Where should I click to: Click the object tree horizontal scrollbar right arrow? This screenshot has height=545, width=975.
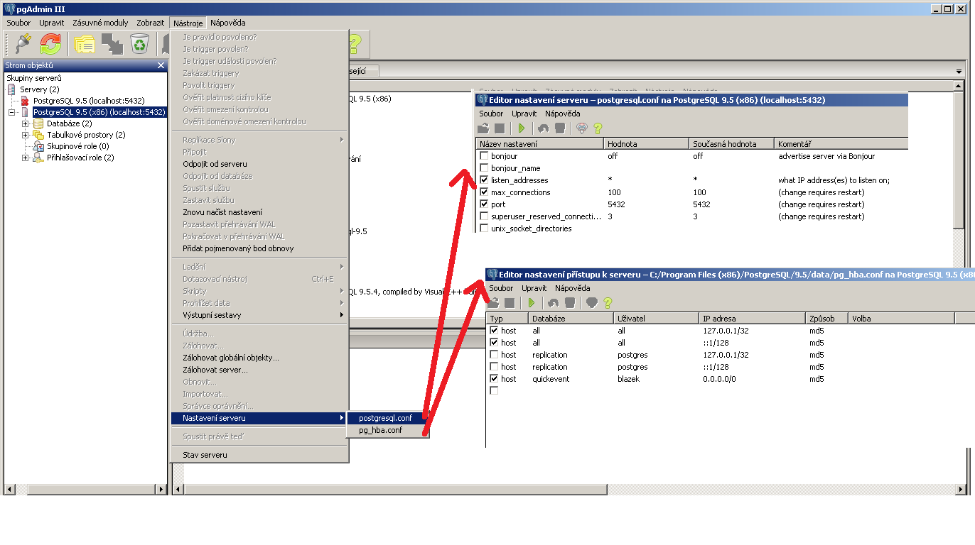[161, 490]
